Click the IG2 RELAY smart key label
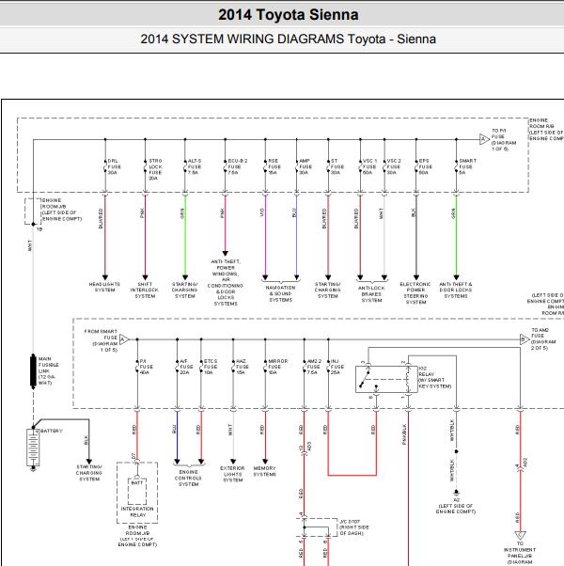 (435, 377)
